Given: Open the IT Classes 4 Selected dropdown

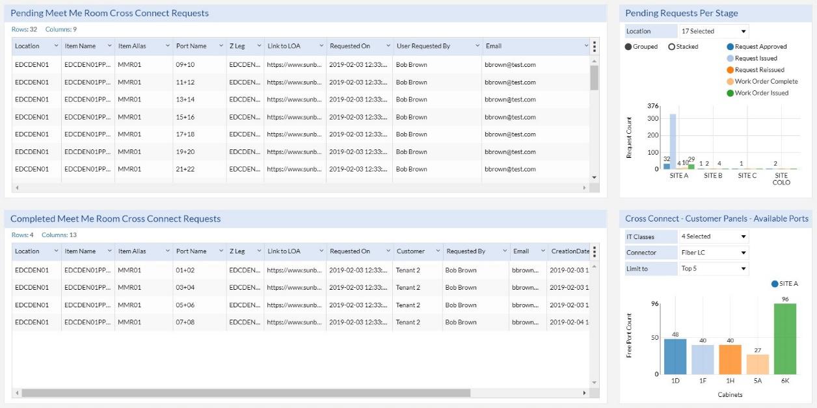Looking at the screenshot, I should pos(713,236).
